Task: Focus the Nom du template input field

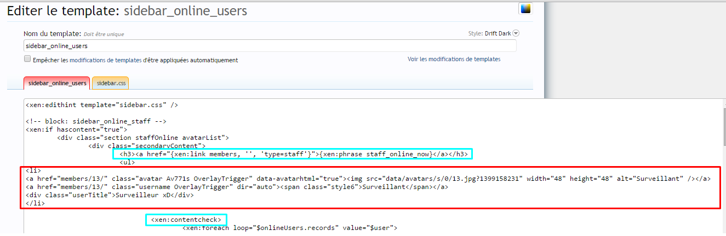Action: point(270,46)
